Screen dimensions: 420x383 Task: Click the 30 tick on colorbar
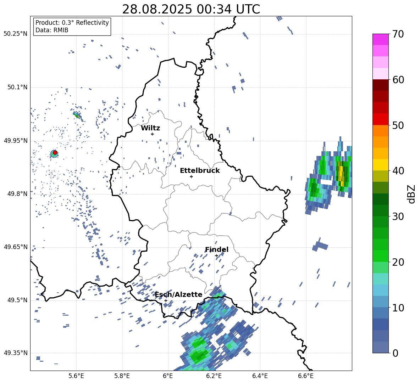pos(398,216)
